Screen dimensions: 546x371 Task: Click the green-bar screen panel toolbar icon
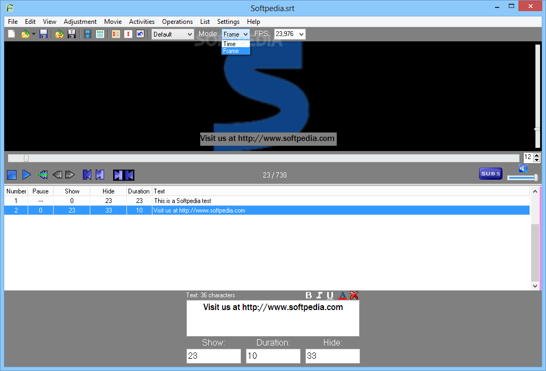point(100,34)
